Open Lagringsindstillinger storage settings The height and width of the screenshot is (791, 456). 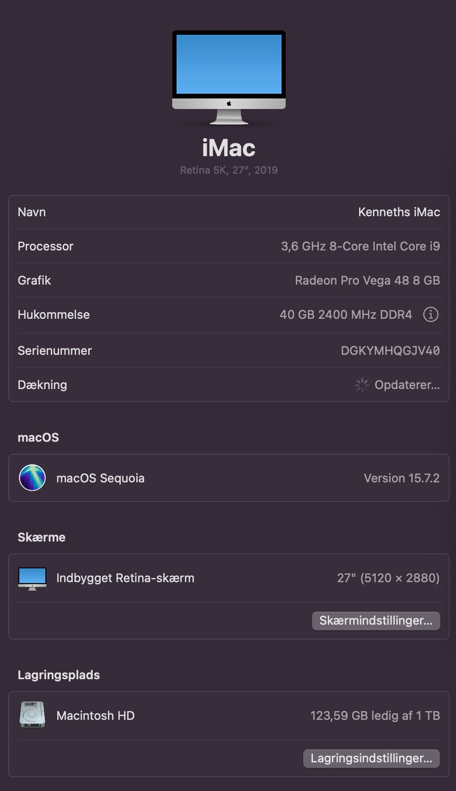(x=371, y=758)
